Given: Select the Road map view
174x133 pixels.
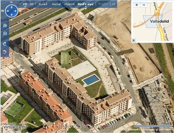Looking at the screenshot, I should pyautogui.click(x=43, y=4).
